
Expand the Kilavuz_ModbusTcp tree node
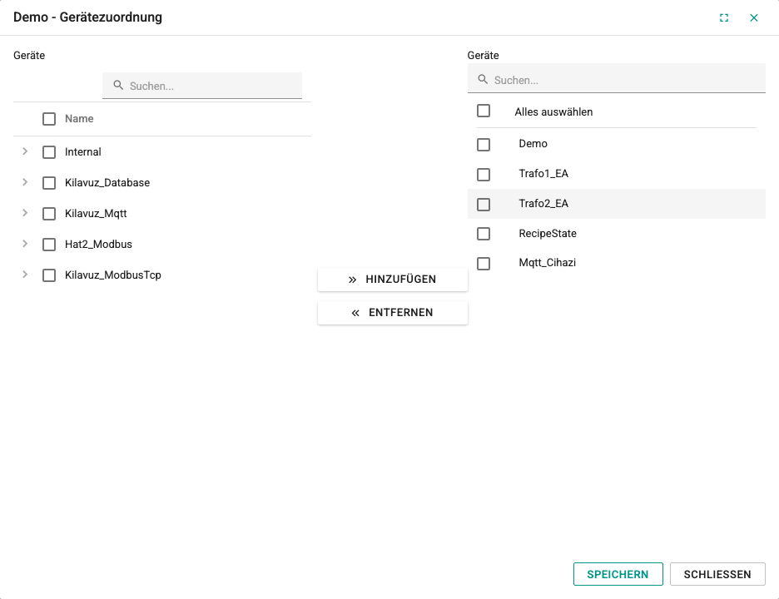[x=25, y=275]
